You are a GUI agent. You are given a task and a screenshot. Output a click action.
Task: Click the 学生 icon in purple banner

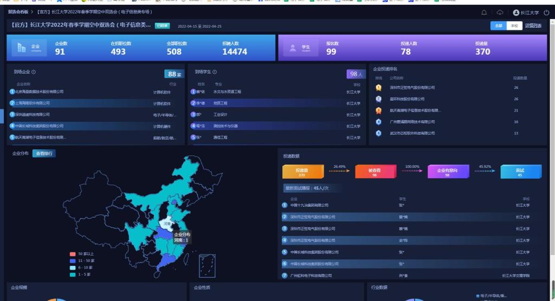pos(293,48)
